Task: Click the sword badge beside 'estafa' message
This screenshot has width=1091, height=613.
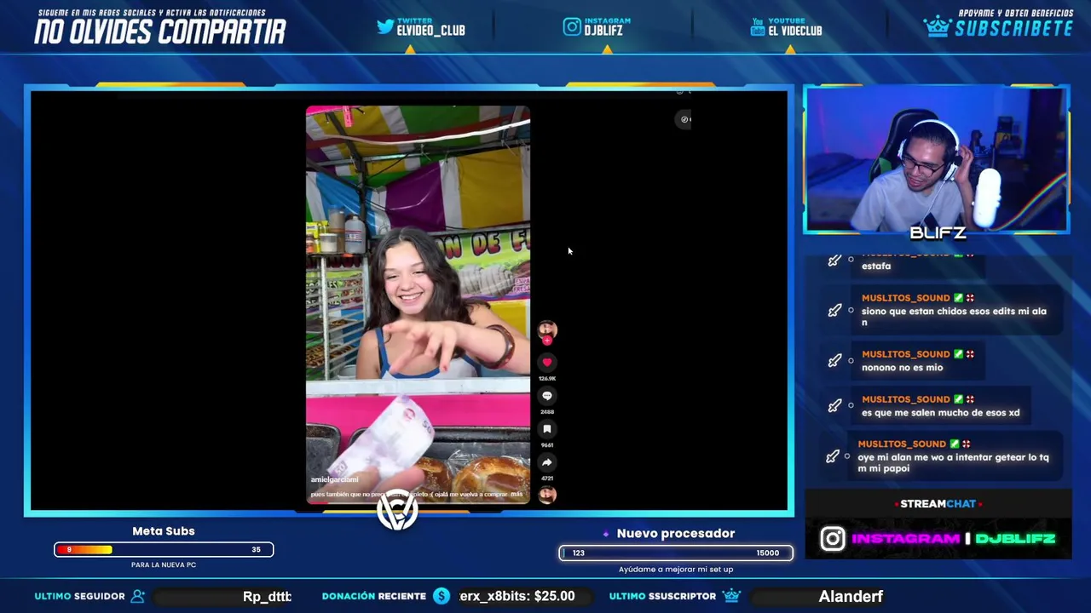Action: tap(834, 260)
